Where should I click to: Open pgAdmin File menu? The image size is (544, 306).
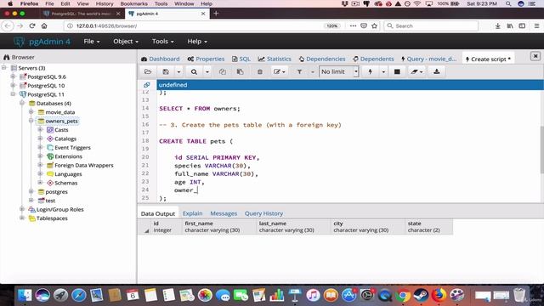click(x=92, y=42)
